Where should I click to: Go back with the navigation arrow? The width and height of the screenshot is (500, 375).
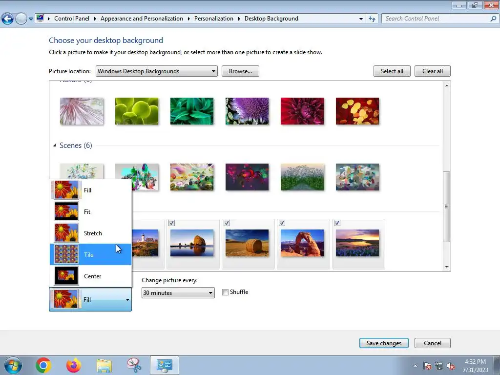(x=8, y=19)
